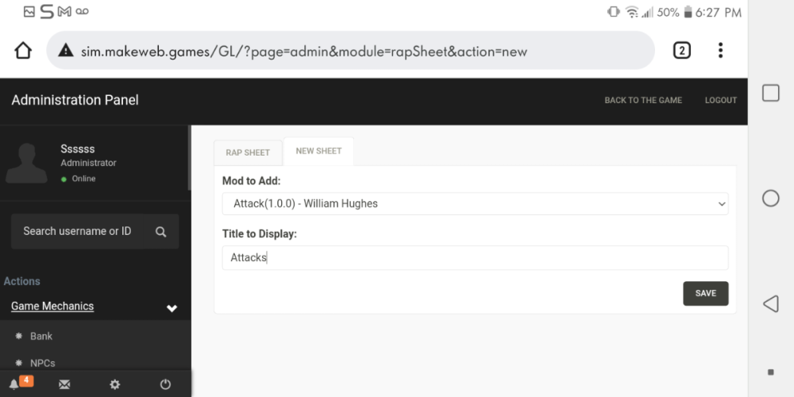Open settings gear icon in sidebar footer

tap(114, 384)
